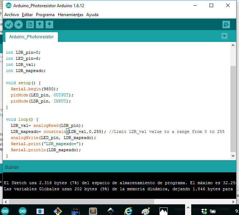Click the 'Subido' status message
This screenshot has height=215, width=239.
(12, 167)
